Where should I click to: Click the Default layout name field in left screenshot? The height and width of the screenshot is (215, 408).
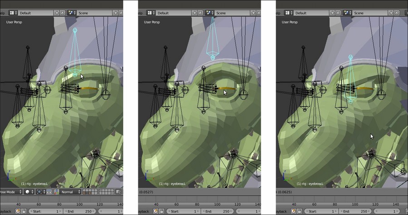[36, 13]
